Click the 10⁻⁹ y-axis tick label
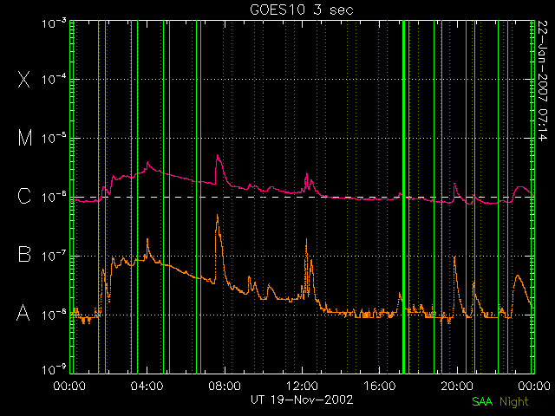Screen dimensions: 555x416 point(54,369)
